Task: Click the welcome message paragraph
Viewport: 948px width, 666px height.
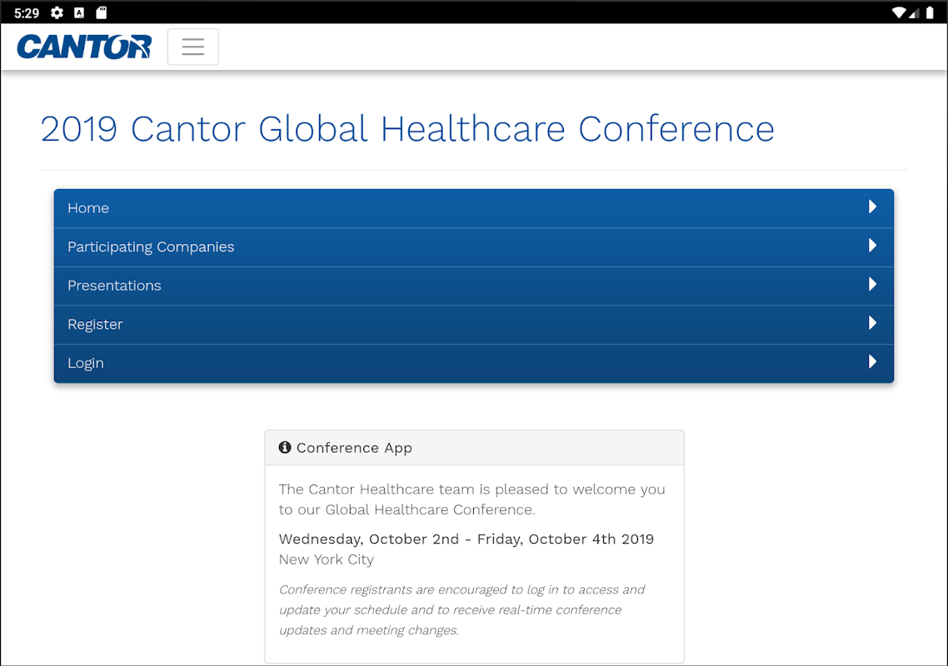Action: click(x=472, y=499)
